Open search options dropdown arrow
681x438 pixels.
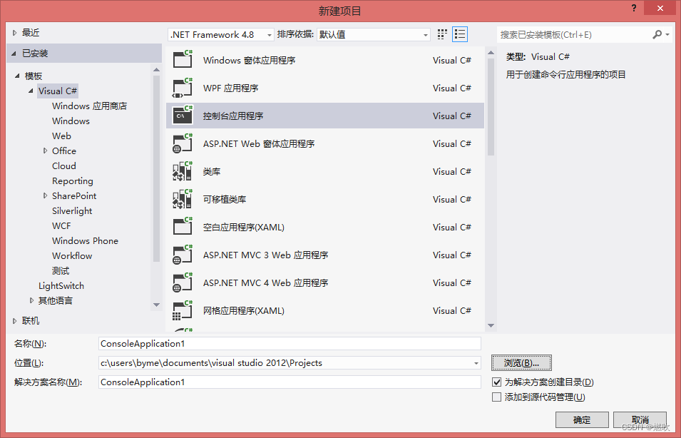pyautogui.click(x=667, y=34)
